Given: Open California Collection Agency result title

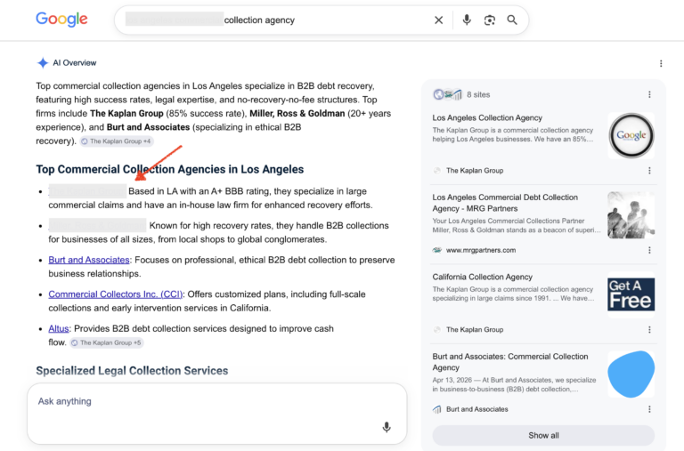Looking at the screenshot, I should click(x=483, y=277).
